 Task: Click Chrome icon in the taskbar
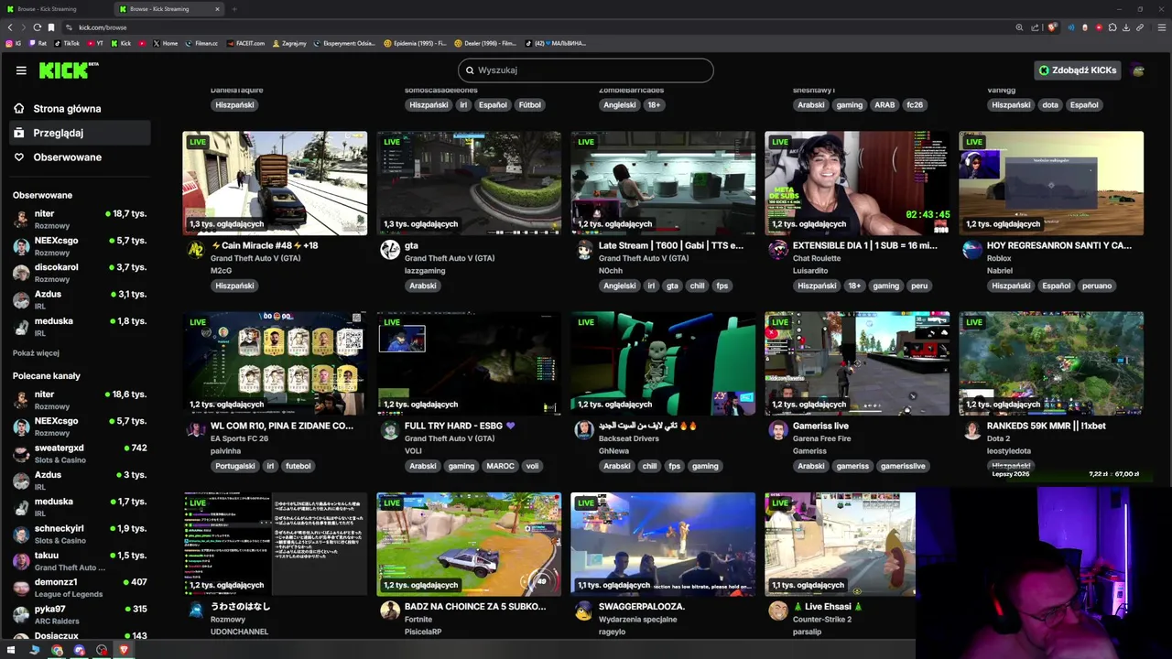coord(57,650)
